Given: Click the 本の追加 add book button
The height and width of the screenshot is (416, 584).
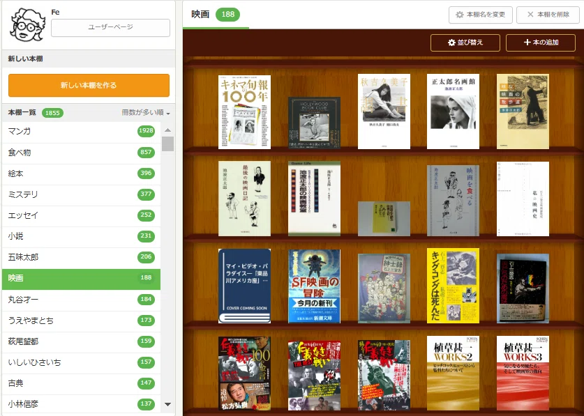Looking at the screenshot, I should [x=541, y=43].
